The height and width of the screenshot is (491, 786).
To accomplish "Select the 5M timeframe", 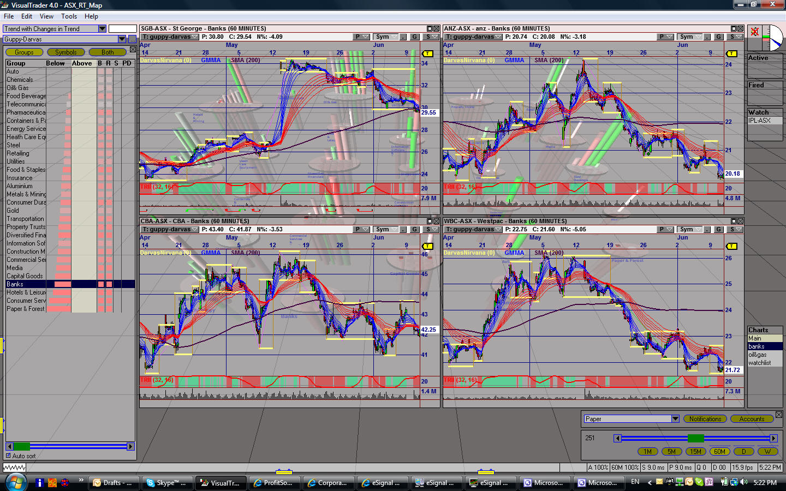I will click(x=672, y=451).
